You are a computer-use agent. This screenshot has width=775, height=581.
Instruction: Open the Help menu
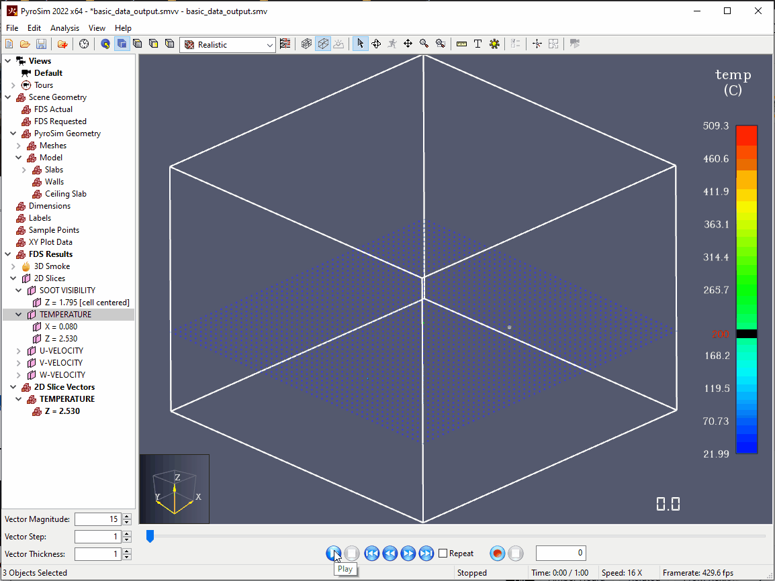coord(123,28)
